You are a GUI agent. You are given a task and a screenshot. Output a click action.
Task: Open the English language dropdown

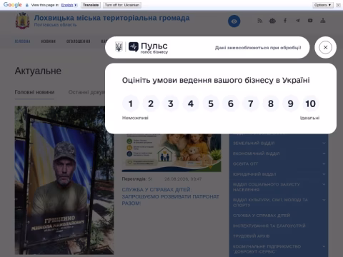[x=69, y=5]
